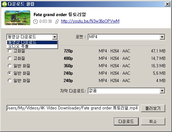
Task: Select 일반 화질 240p 5.6 MB option
Action: [x=10, y=73]
